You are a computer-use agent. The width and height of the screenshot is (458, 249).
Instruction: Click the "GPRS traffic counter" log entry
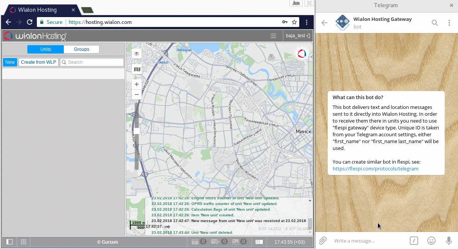(215, 204)
